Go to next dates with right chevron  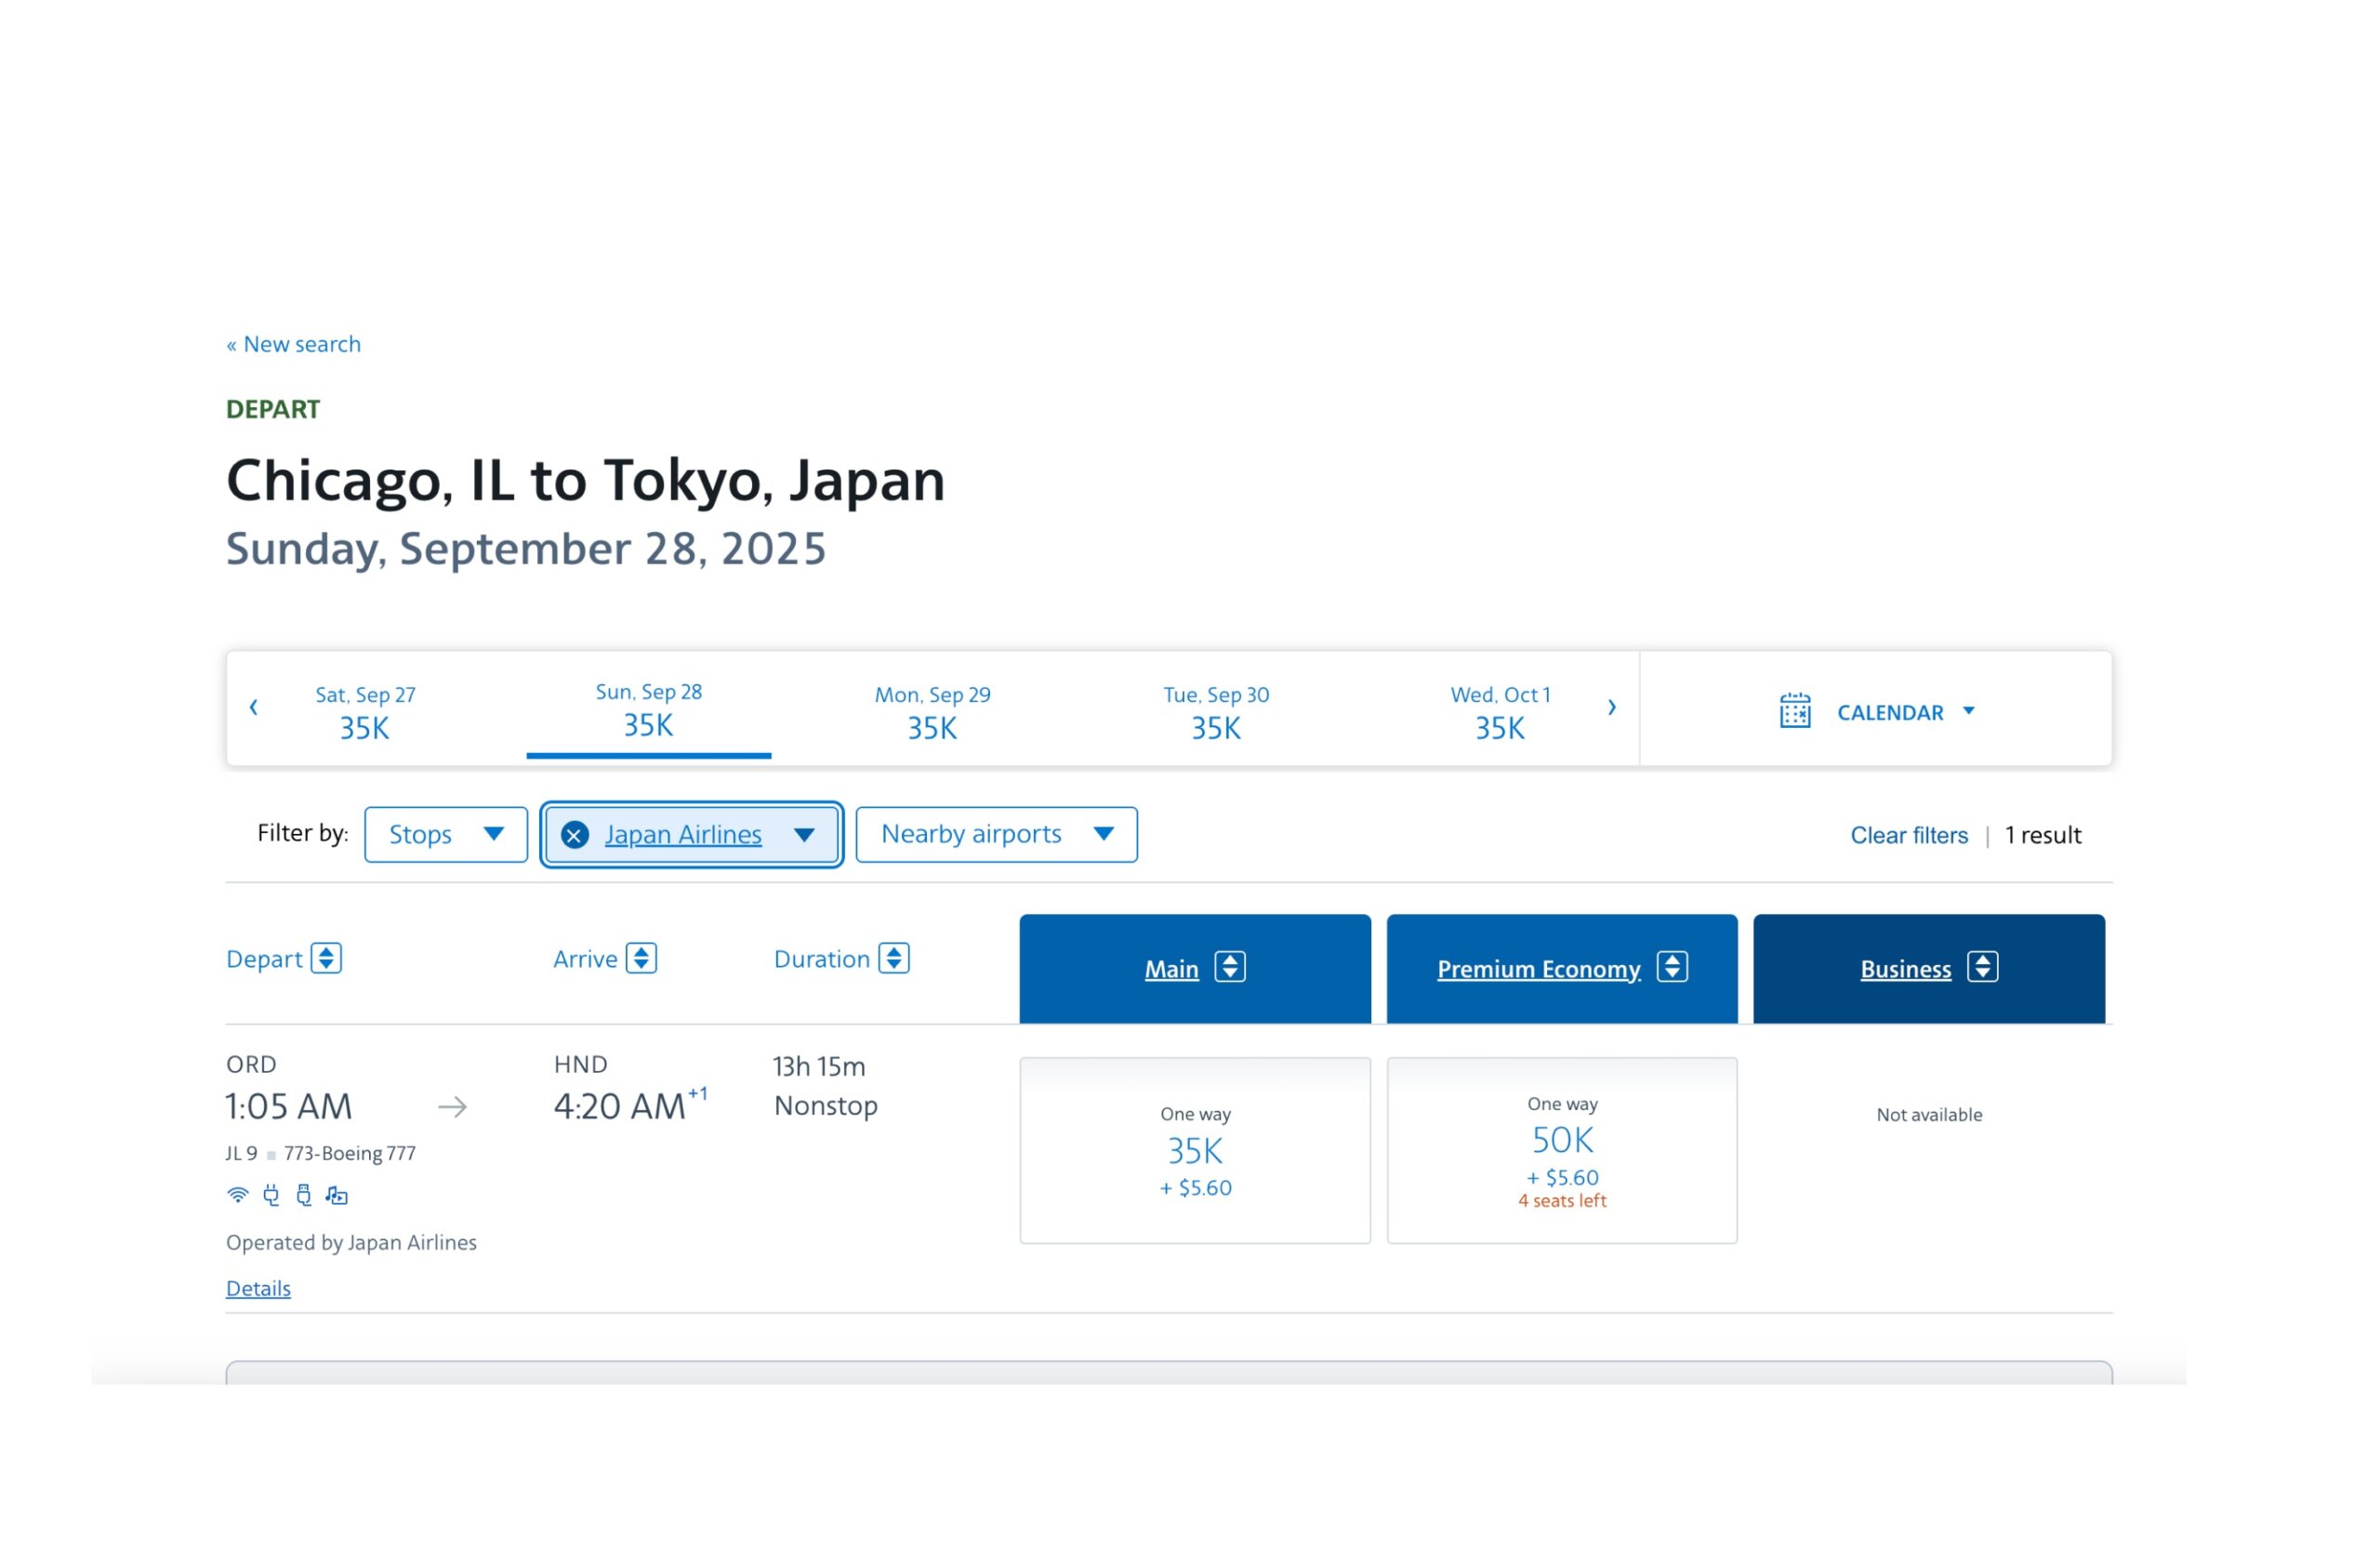pos(1612,708)
